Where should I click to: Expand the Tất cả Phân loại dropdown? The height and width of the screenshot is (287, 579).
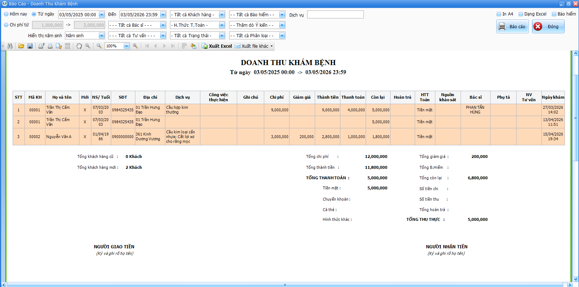tap(282, 35)
